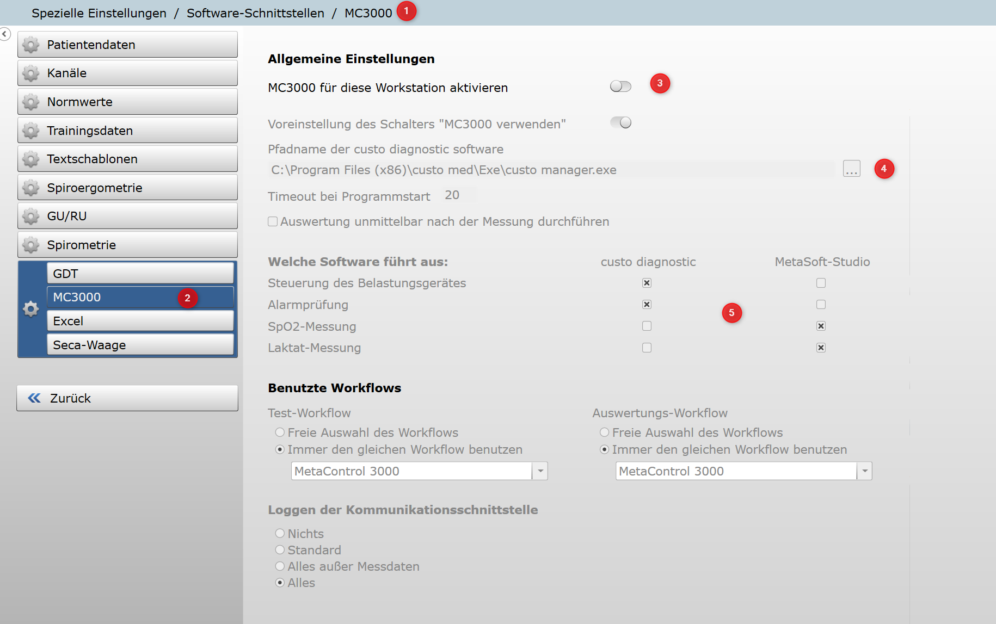Click the gear icon beside Spiroergometrie
996x624 pixels.
click(31, 188)
